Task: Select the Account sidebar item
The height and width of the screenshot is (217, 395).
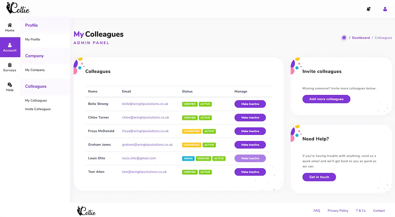Action: [x=10, y=47]
